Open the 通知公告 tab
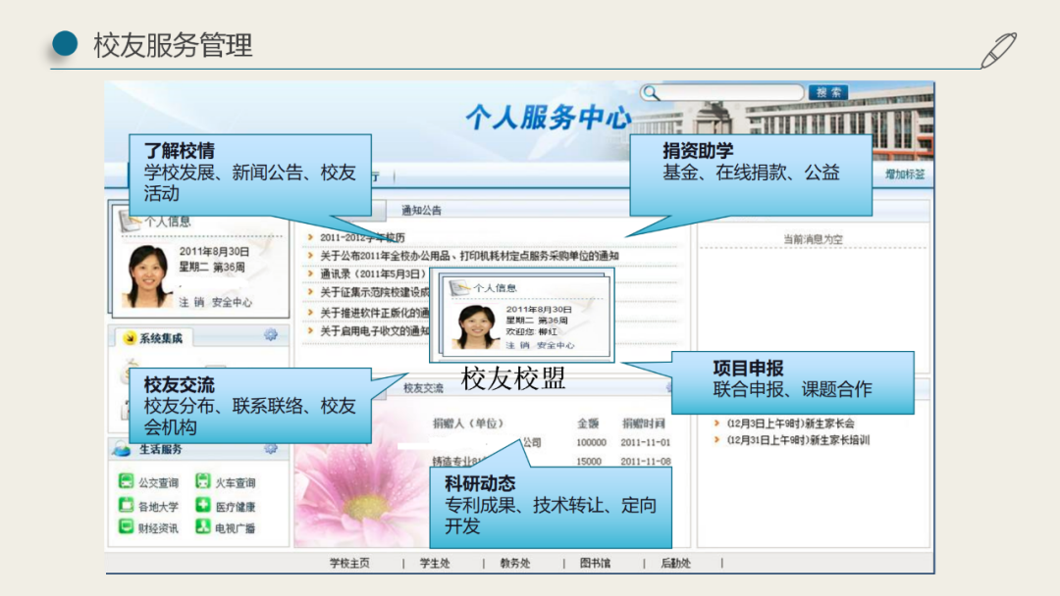This screenshot has width=1060, height=596. (x=421, y=211)
